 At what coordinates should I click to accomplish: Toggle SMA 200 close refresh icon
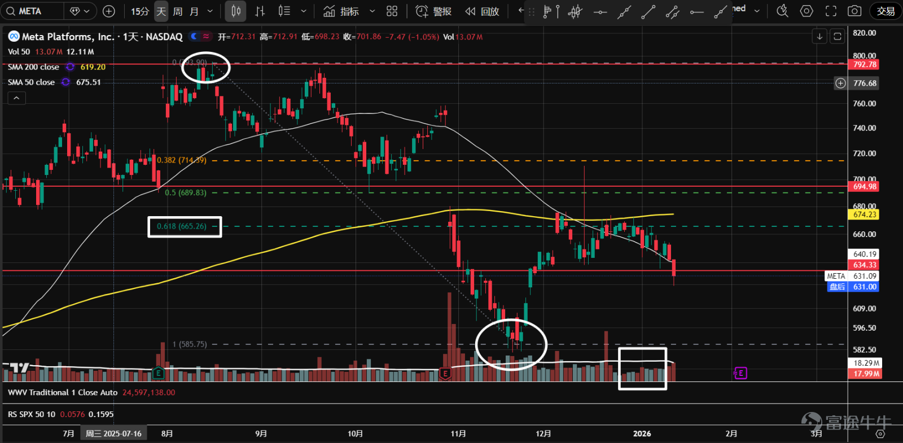click(x=70, y=67)
